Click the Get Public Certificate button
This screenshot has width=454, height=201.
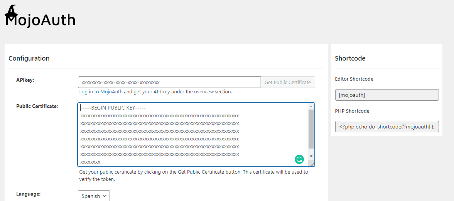coord(287,82)
